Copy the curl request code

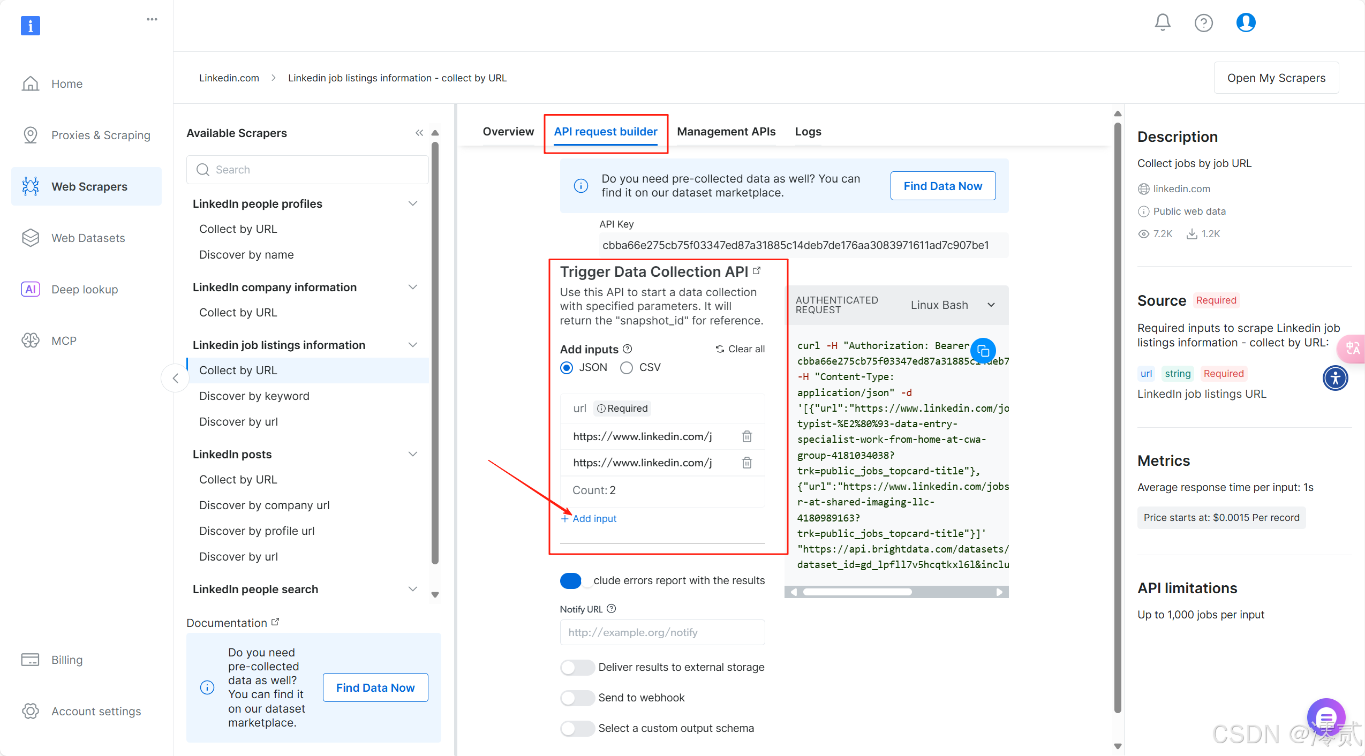(983, 351)
